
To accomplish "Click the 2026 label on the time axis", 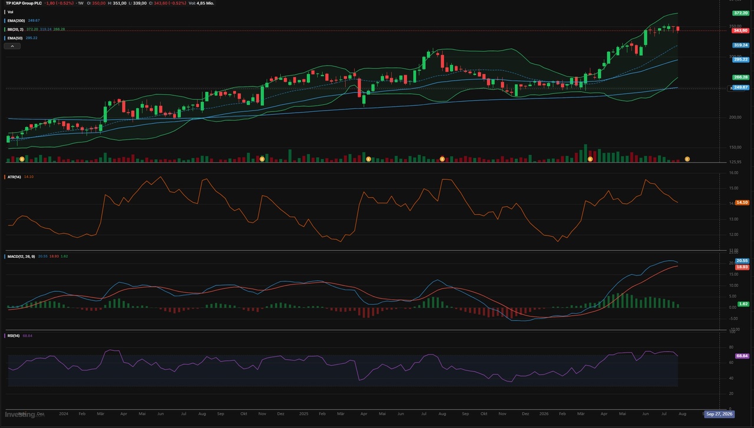I will click(544, 414).
